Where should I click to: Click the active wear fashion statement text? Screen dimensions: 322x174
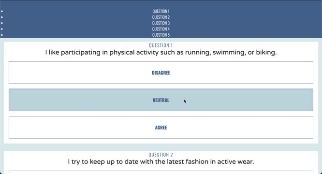pyautogui.click(x=161, y=162)
